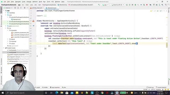The image size is (170, 95).
Task: Open the Refactor menu
Action: (x=35, y=2)
